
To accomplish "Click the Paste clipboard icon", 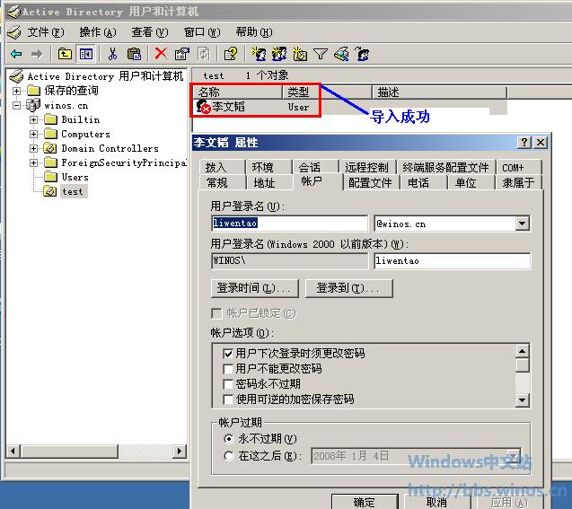I will [134, 54].
